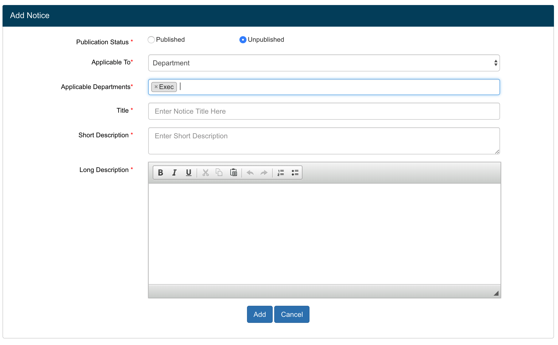Select the Published radio button
The width and height of the screenshot is (558, 345).
pos(151,40)
